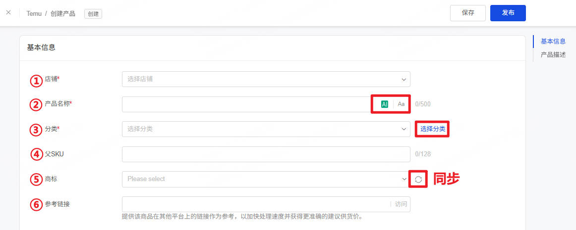Click the green AI icon in product name
The height and width of the screenshot is (230, 576).
(x=385, y=104)
